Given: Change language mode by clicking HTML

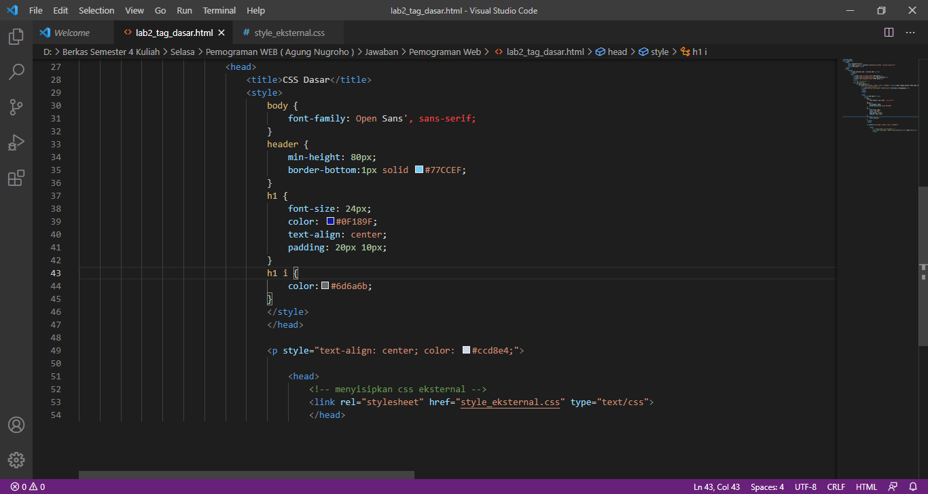Looking at the screenshot, I should tap(866, 487).
